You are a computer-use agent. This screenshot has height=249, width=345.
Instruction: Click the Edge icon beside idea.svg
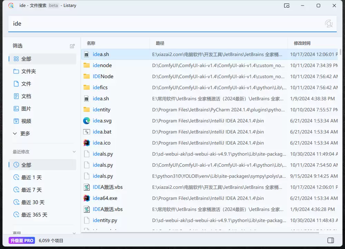(x=87, y=121)
